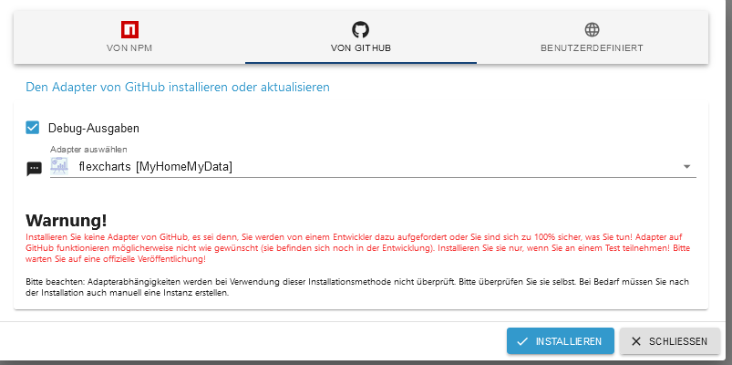Image resolution: width=732 pixels, height=365 pixels.
Task: Select the flexcharts [MyHomeMyData] combo box
Action: 373,167
